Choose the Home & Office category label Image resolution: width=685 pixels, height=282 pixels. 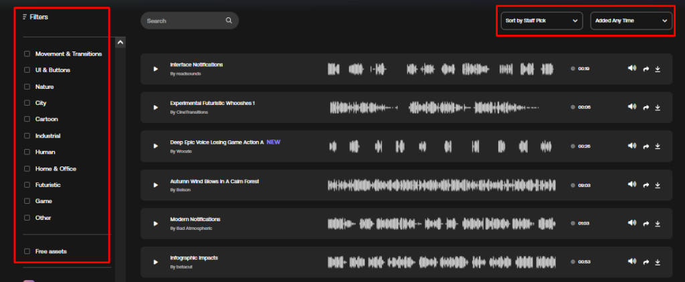[56, 169]
